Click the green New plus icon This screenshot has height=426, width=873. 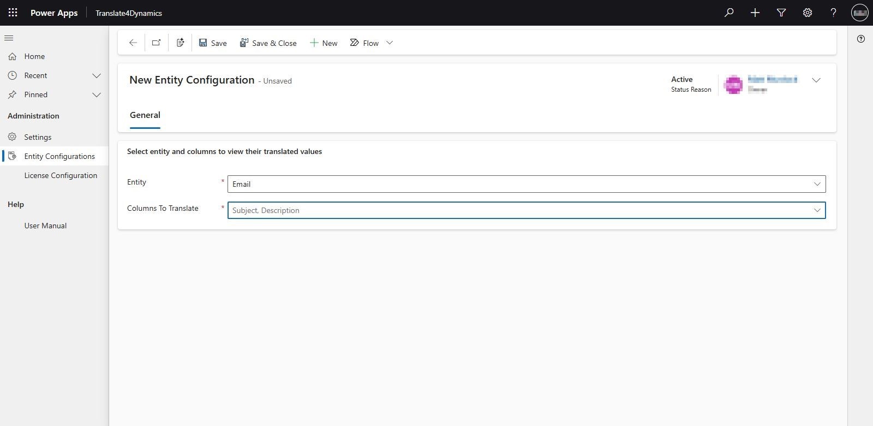click(x=314, y=43)
